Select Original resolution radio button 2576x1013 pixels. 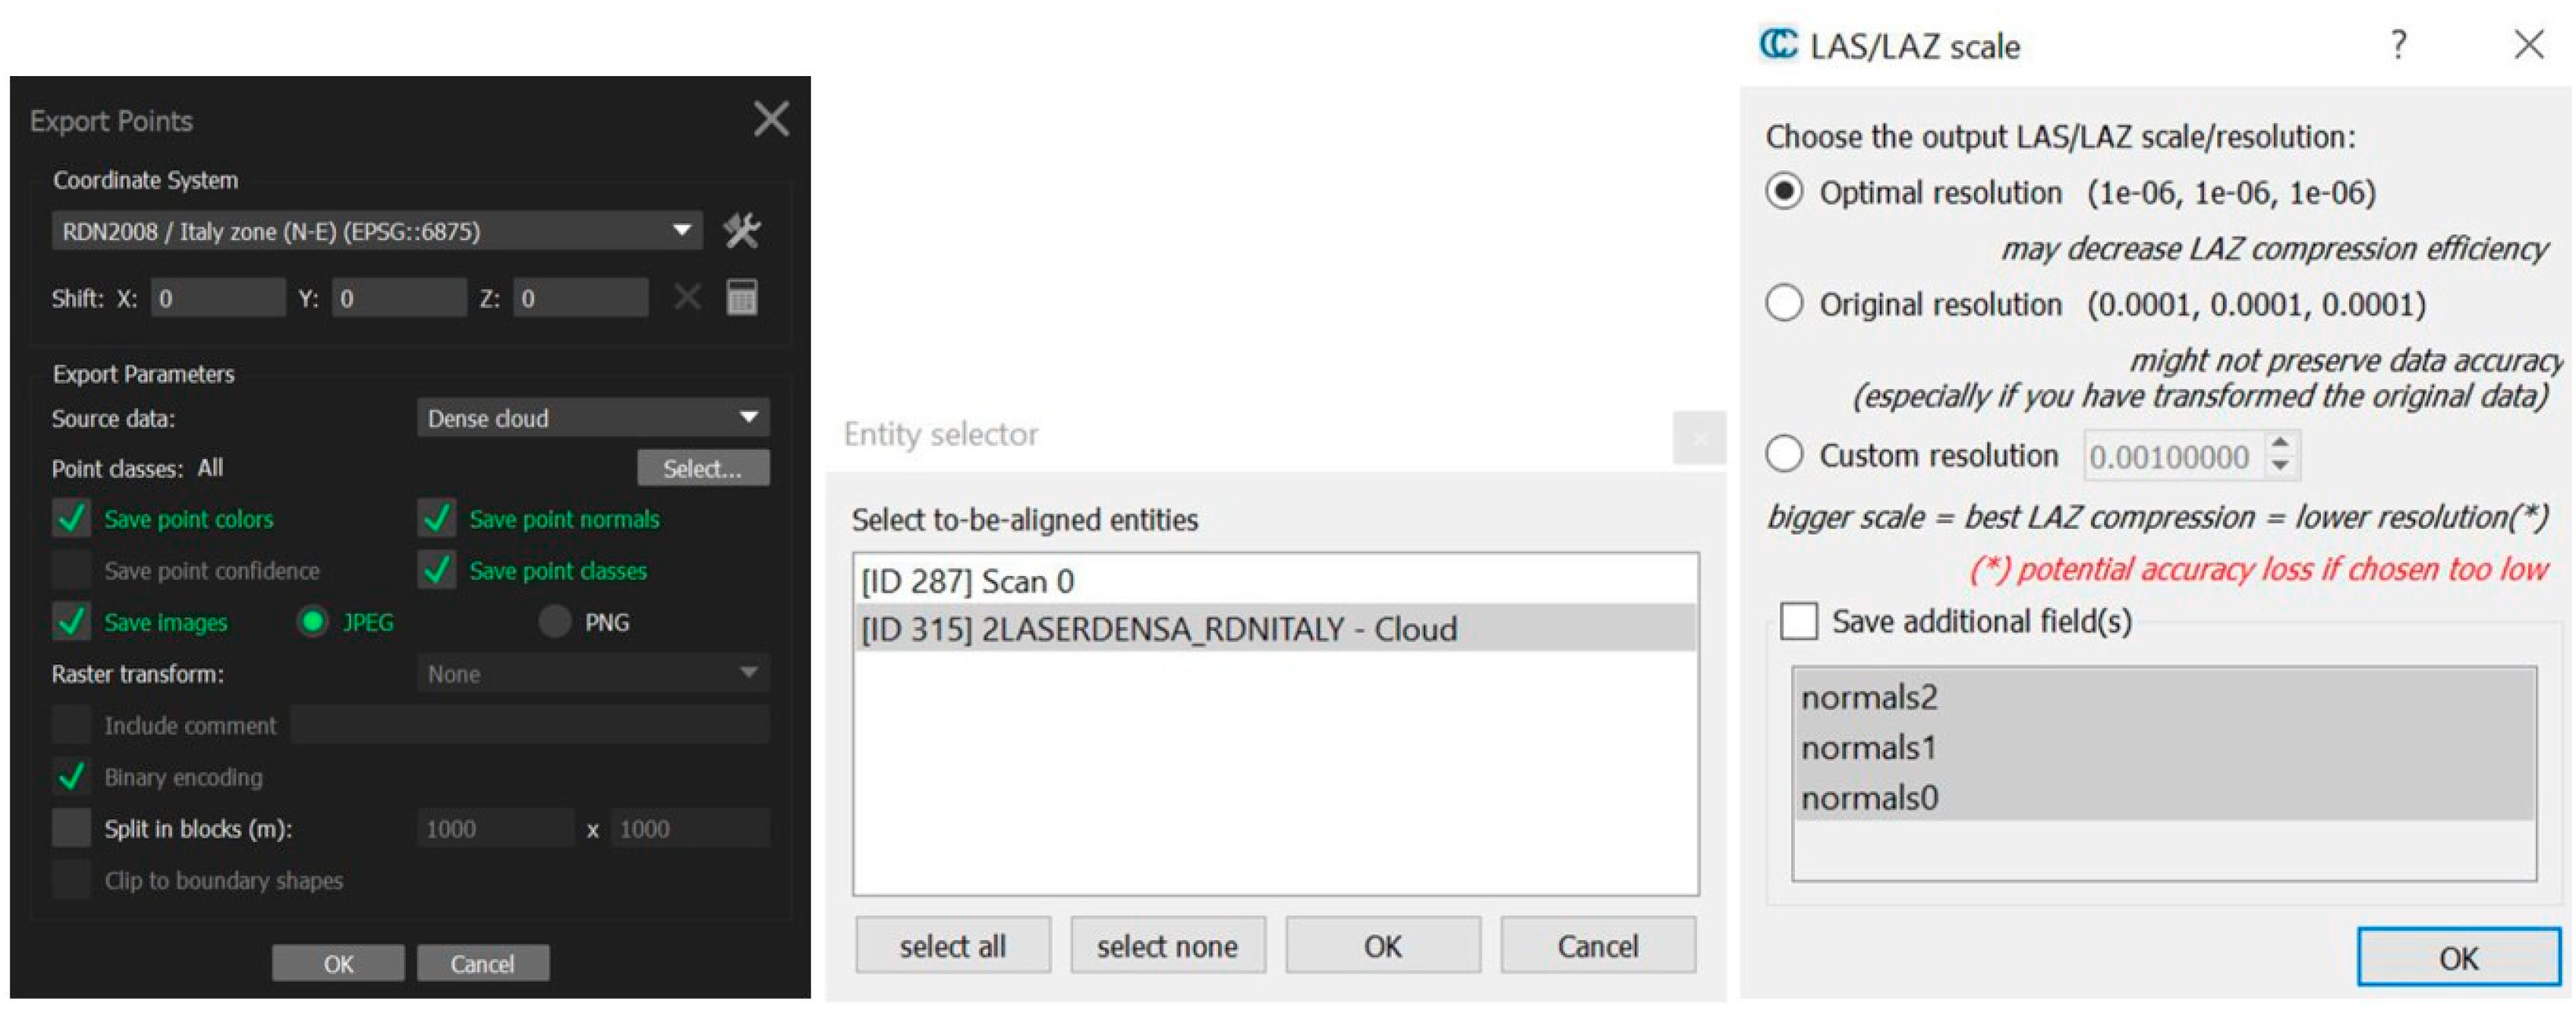tap(1784, 303)
